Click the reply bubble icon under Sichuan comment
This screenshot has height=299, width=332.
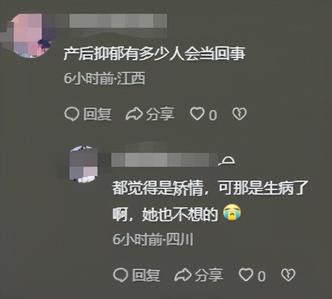tap(121, 275)
